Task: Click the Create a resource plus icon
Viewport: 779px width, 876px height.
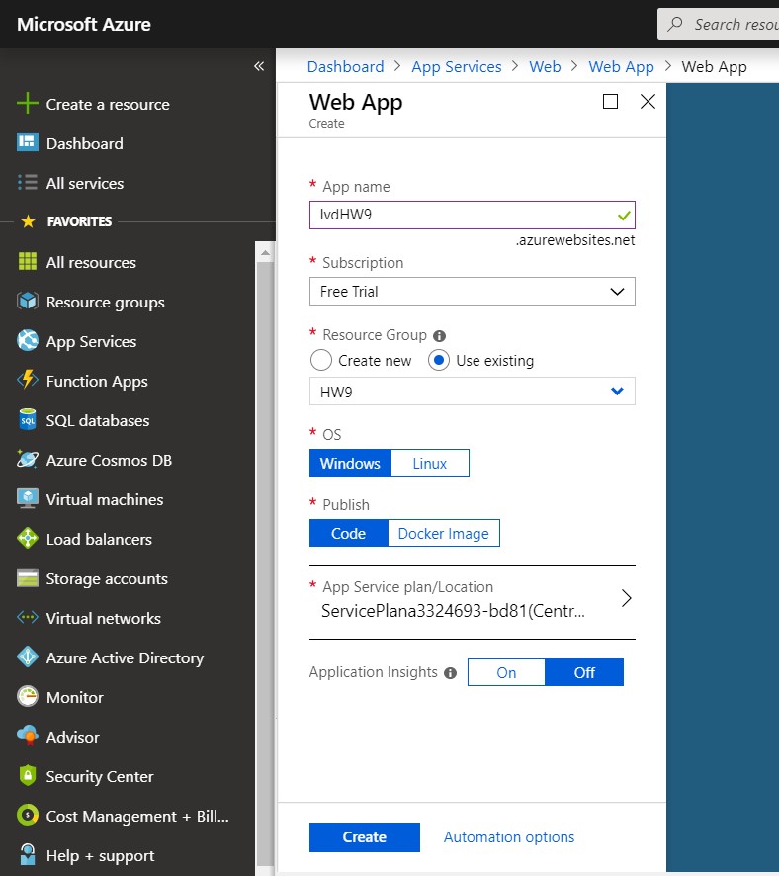Action: click(x=28, y=104)
